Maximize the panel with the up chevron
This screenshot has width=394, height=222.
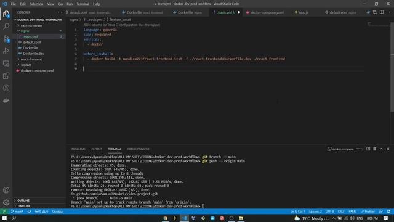tap(381, 149)
